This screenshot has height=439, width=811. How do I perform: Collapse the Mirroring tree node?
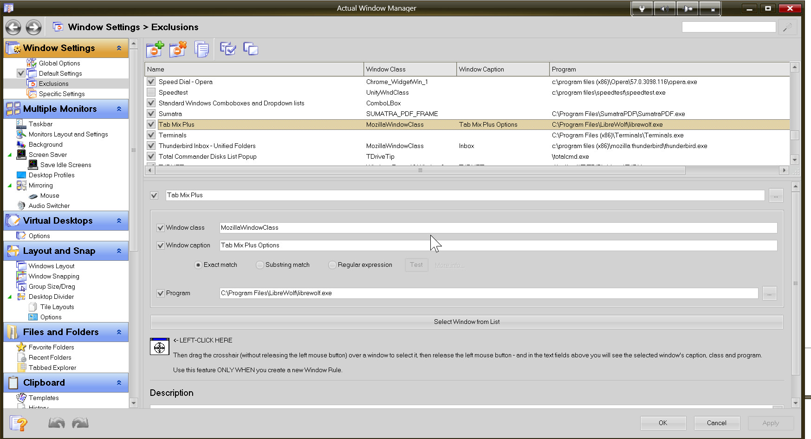click(x=10, y=185)
